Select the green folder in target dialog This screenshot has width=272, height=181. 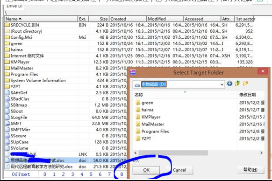coord(147,103)
